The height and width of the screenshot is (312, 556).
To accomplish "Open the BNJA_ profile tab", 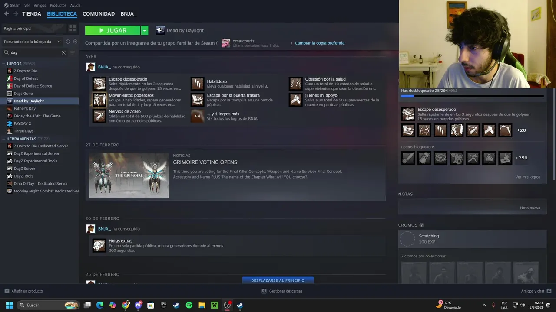I will pyautogui.click(x=129, y=14).
